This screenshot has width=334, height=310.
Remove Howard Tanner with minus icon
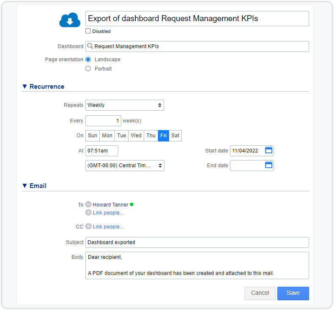[88, 204]
